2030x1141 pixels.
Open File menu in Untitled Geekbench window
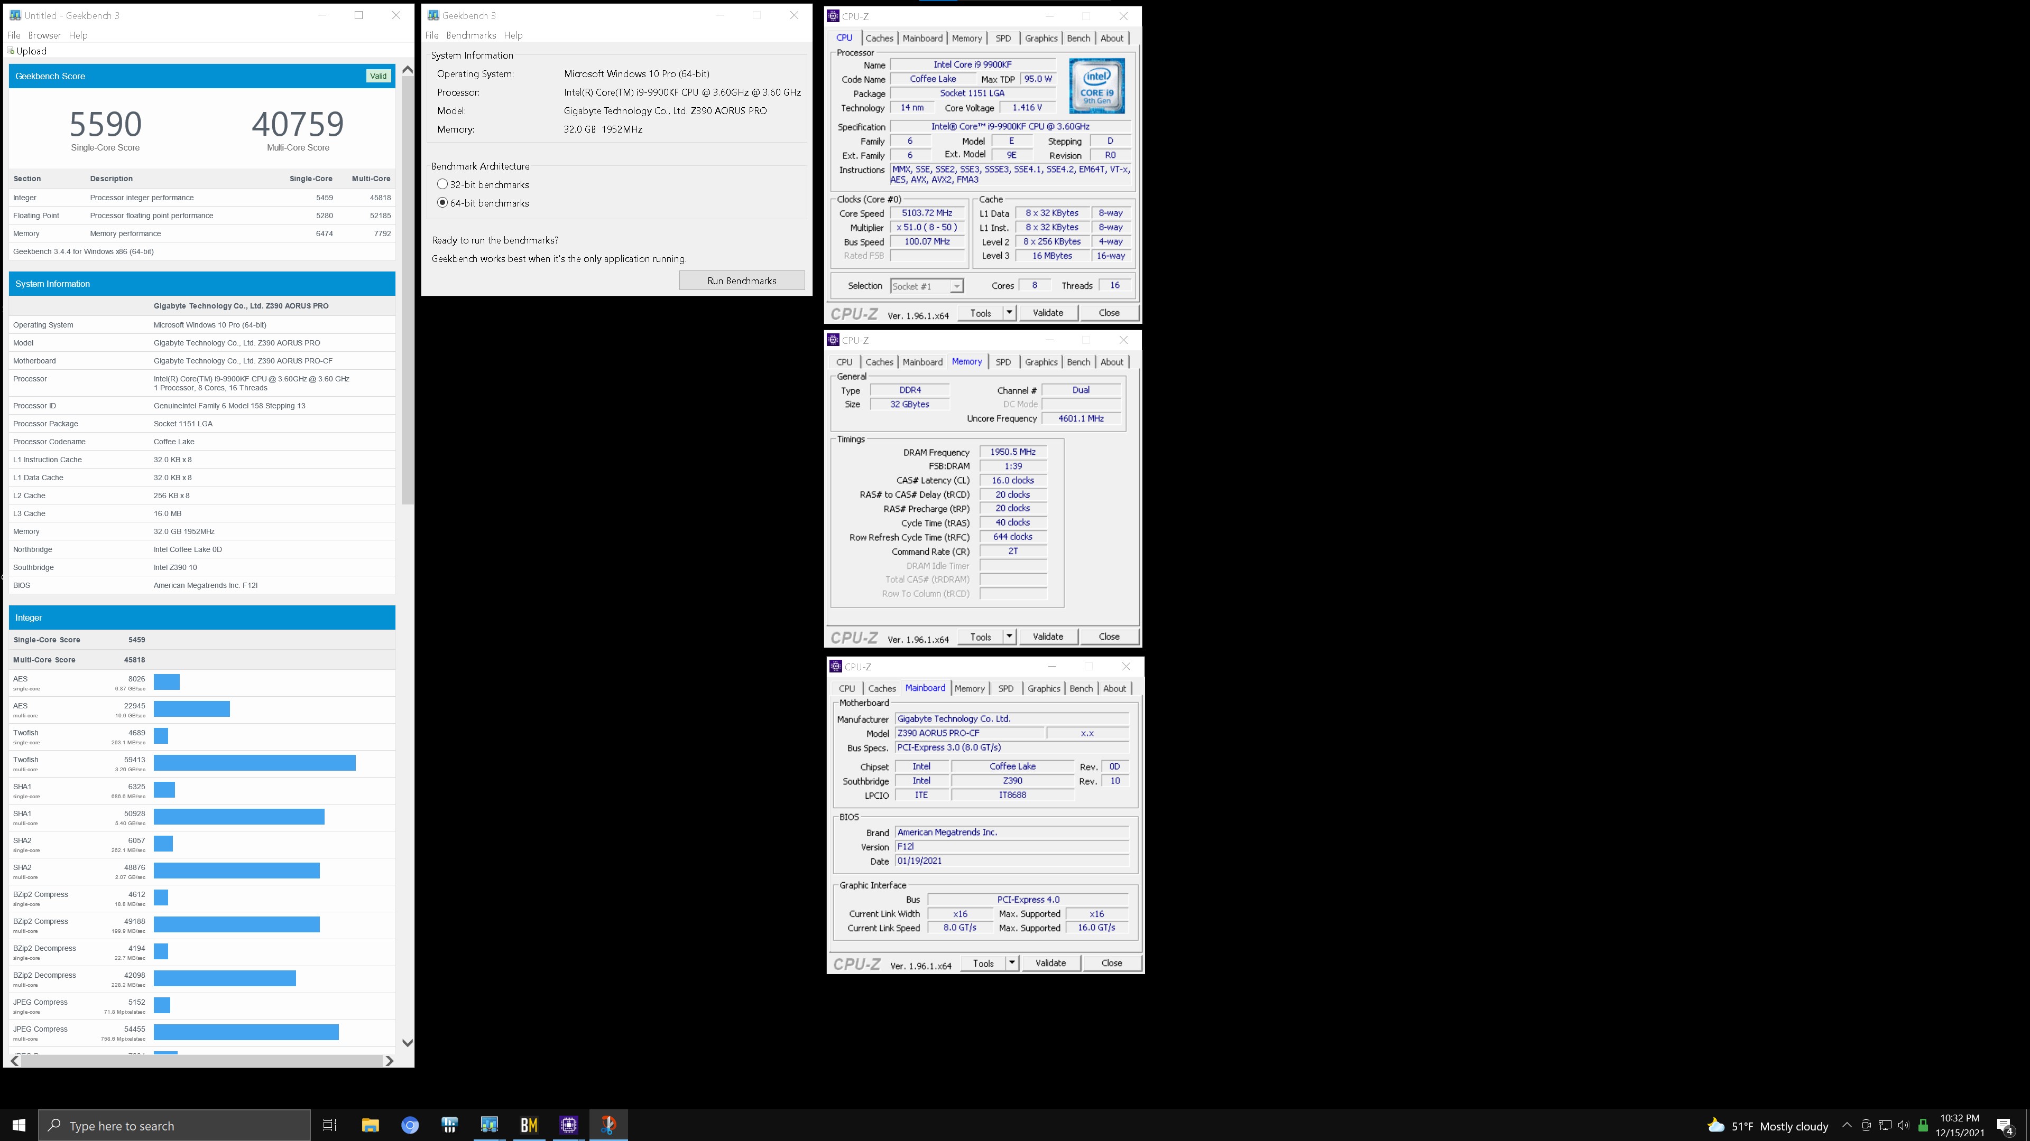pos(13,35)
